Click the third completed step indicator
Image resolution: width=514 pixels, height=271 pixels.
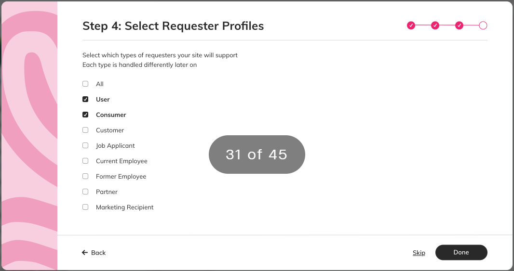459,25
